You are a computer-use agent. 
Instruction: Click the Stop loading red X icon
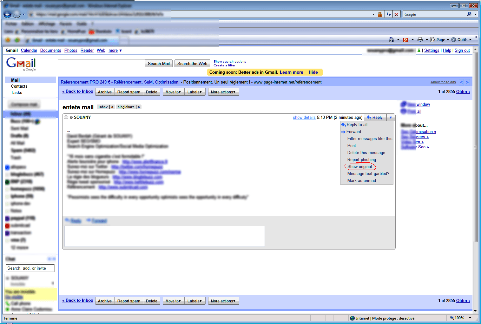click(396, 14)
